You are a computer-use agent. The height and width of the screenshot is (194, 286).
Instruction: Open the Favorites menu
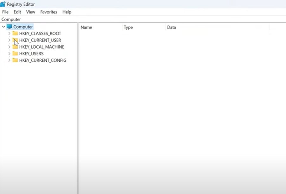click(x=48, y=12)
